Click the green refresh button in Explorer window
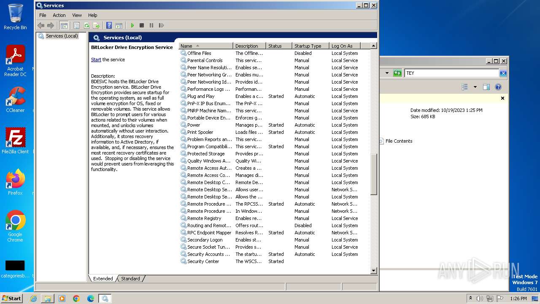 point(397,73)
